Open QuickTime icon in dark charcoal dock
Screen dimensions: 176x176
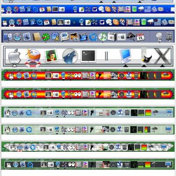[30, 165]
